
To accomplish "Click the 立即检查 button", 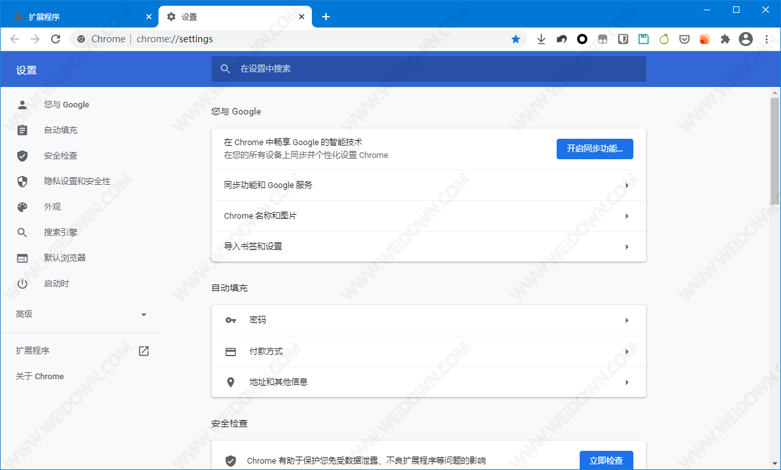I will tap(607, 460).
